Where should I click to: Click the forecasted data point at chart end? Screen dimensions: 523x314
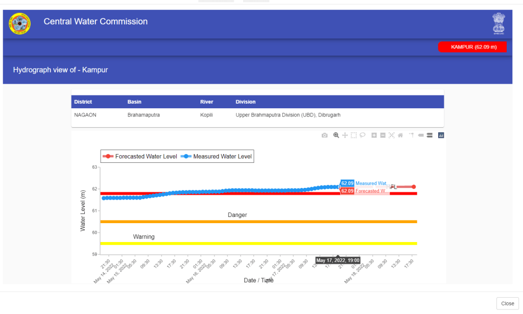click(x=414, y=187)
